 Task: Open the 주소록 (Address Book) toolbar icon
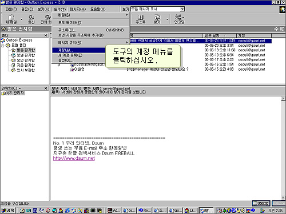tap(141, 19)
